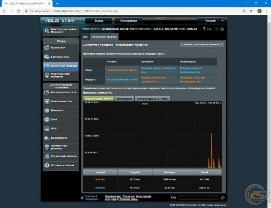
Task: Click the user profile avatar
Action: tap(259, 11)
